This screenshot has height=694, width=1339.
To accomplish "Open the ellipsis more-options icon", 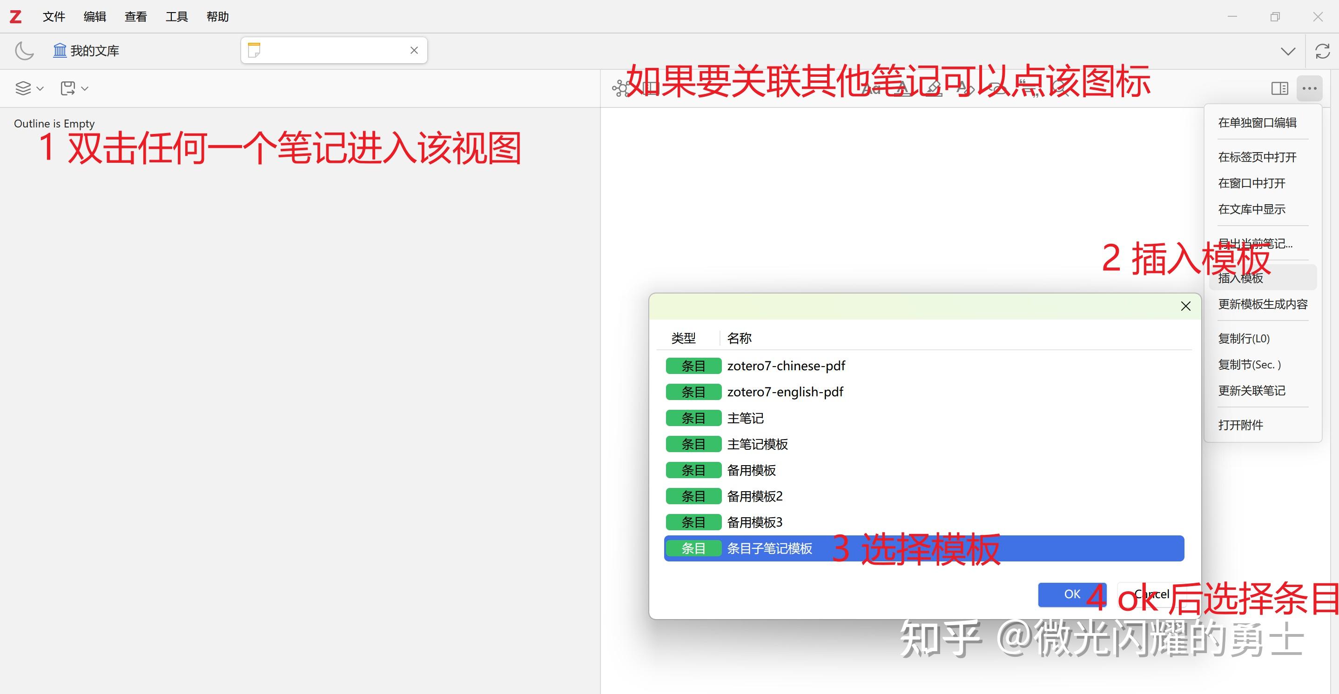I will (1309, 88).
